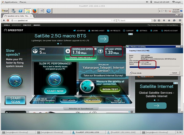Screen dimensions: 184x135
Task: Click START NOW performance test
Action: tap(55, 91)
